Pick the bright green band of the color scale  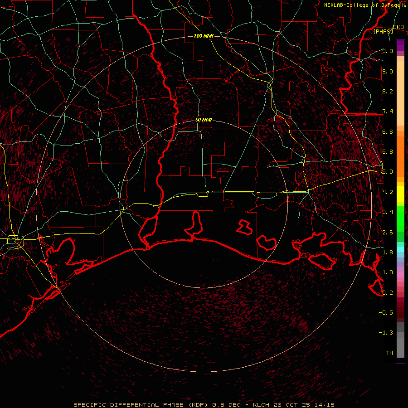pos(400,219)
